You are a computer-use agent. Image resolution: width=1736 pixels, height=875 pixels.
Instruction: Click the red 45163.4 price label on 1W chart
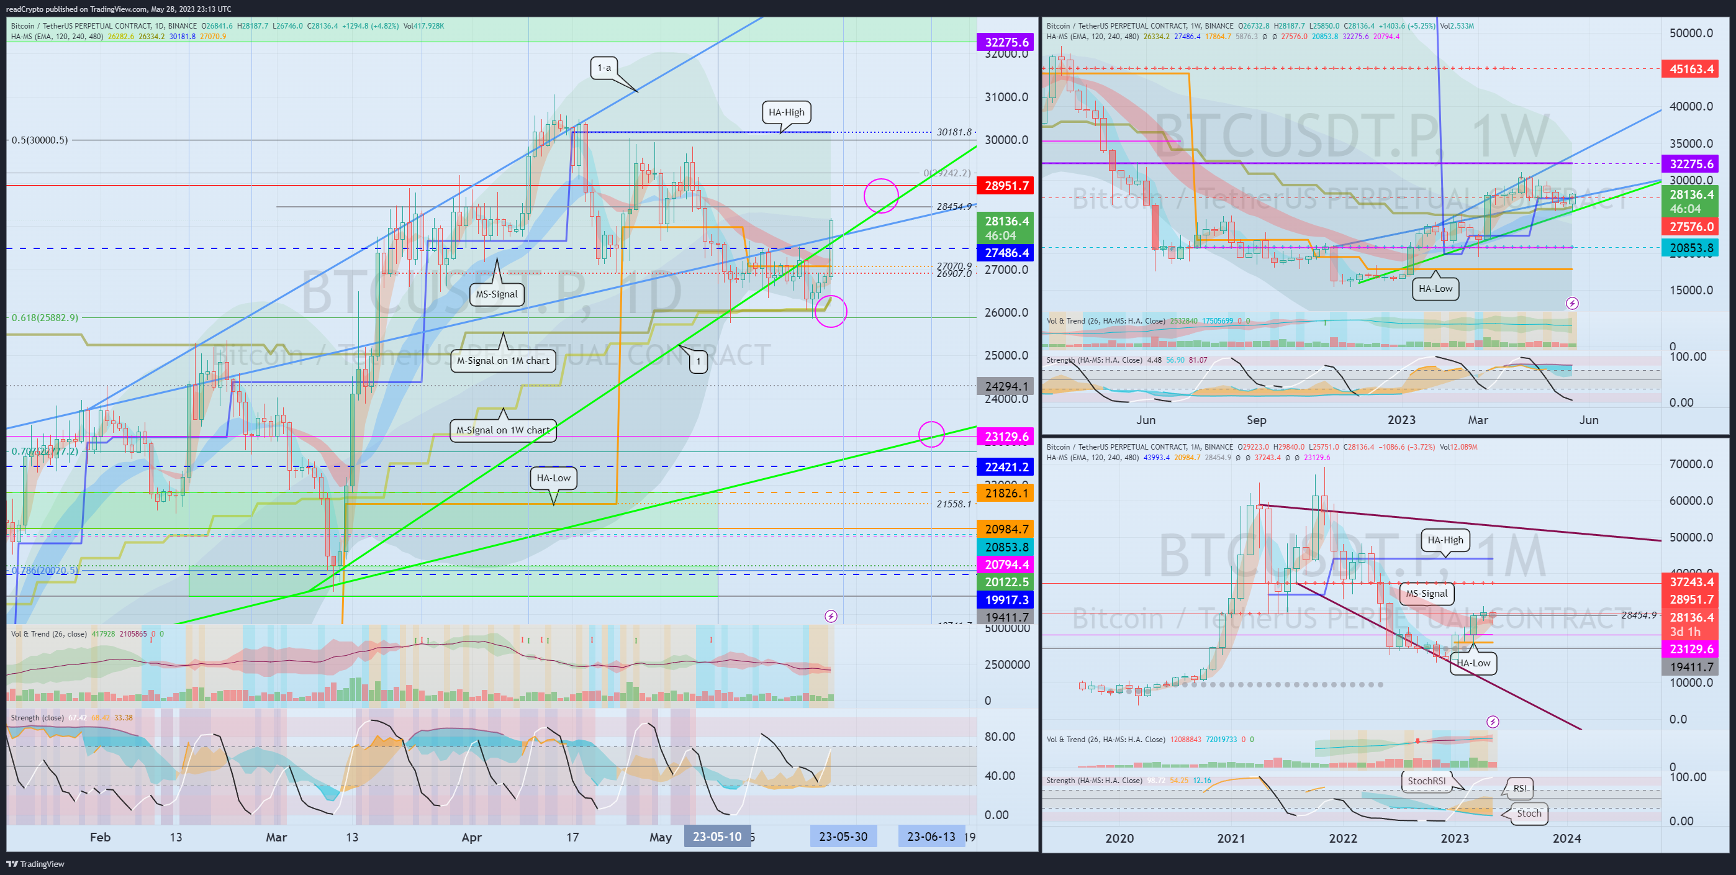coord(1691,69)
